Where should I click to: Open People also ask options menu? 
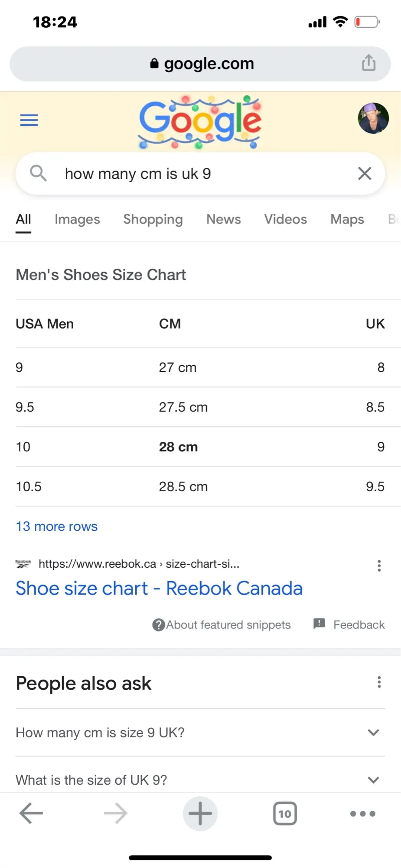point(379,682)
